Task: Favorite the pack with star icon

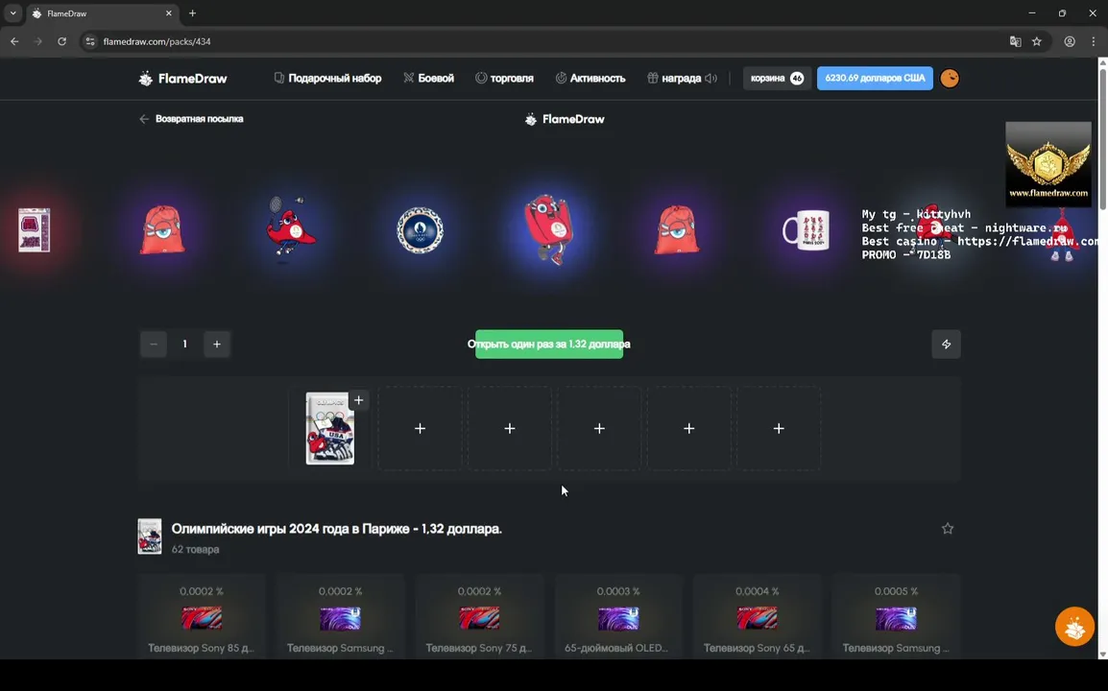Action: pyautogui.click(x=948, y=529)
